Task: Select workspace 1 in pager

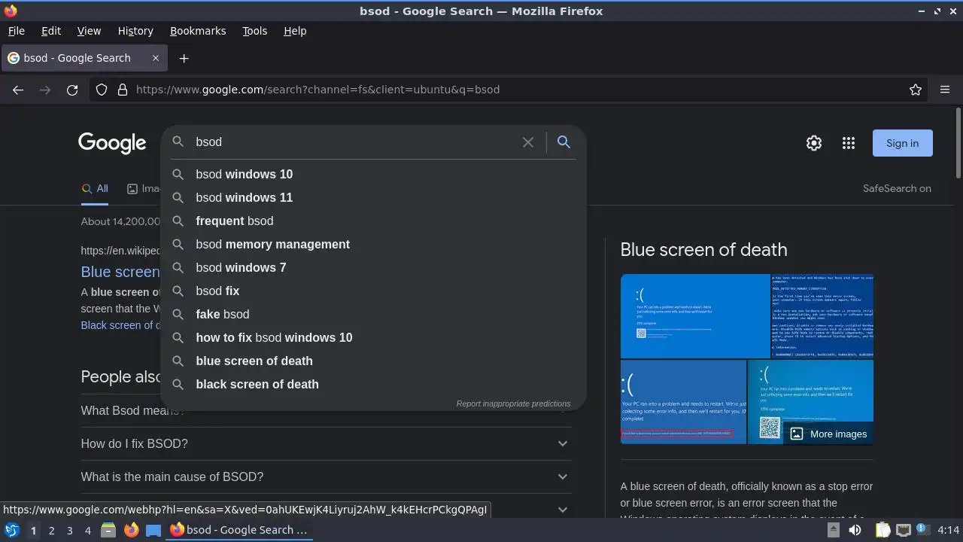Action: pyautogui.click(x=33, y=530)
